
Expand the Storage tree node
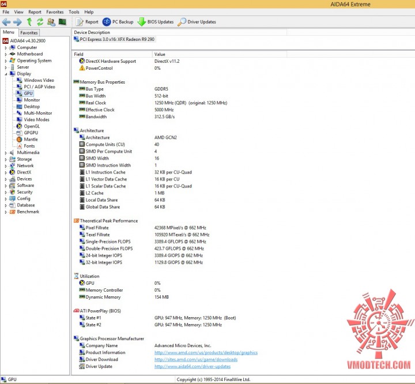(x=6, y=160)
